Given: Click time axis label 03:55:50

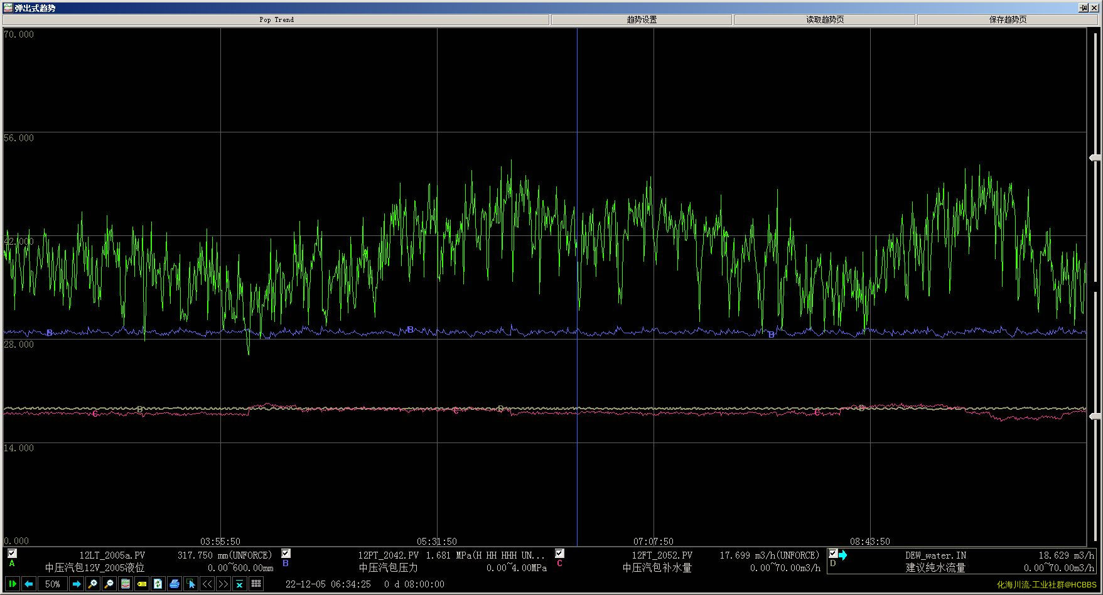Looking at the screenshot, I should [x=220, y=541].
